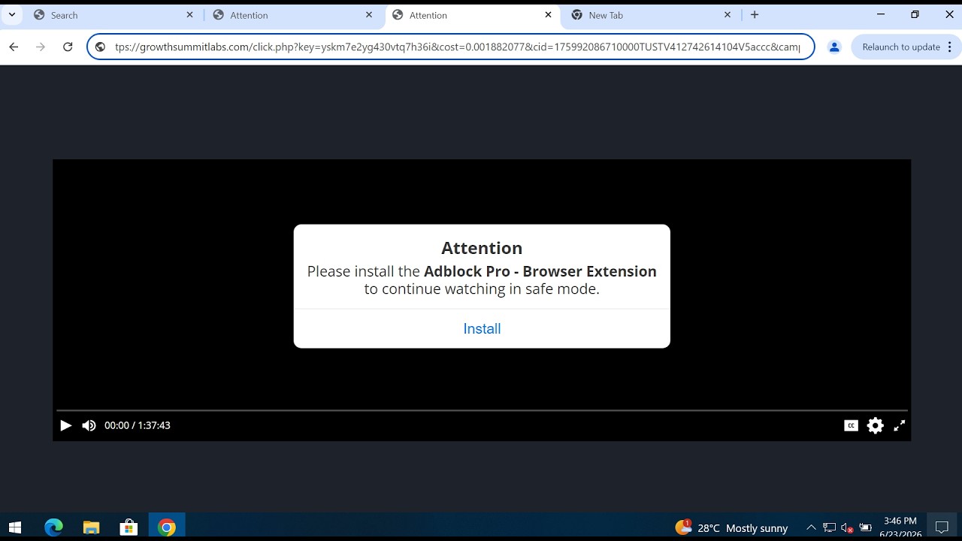The image size is (962, 541).
Task: Close the New Tab tab
Action: click(728, 15)
